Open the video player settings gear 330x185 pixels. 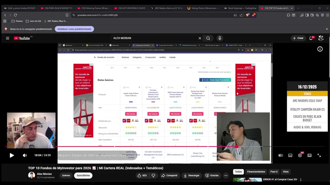click(x=300, y=155)
